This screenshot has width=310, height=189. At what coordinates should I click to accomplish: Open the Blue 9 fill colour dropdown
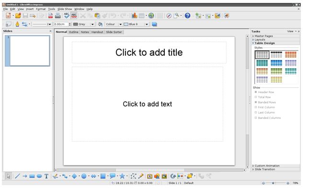click(147, 24)
